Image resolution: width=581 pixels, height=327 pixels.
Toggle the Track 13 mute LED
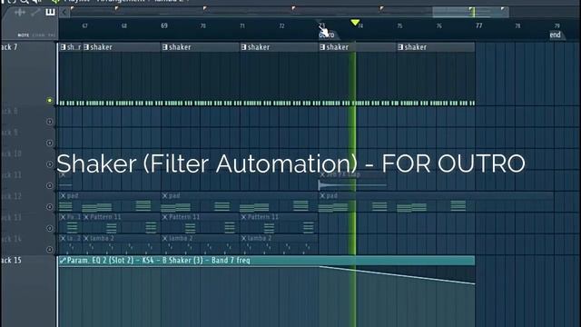click(50, 228)
